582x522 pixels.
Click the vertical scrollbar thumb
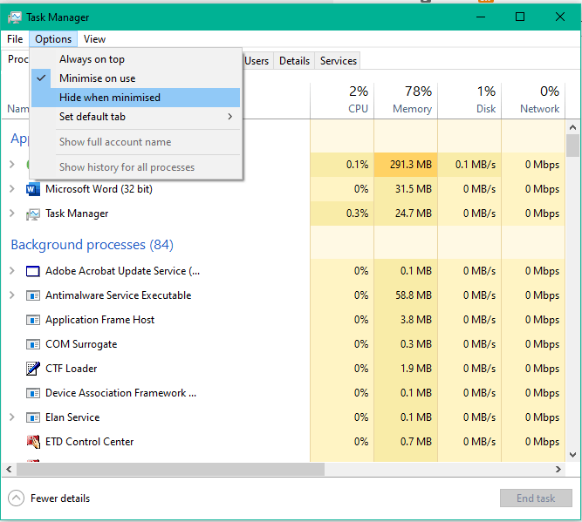[x=572, y=146]
